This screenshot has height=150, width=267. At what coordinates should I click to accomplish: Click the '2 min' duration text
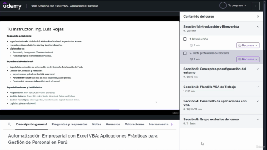196,59
